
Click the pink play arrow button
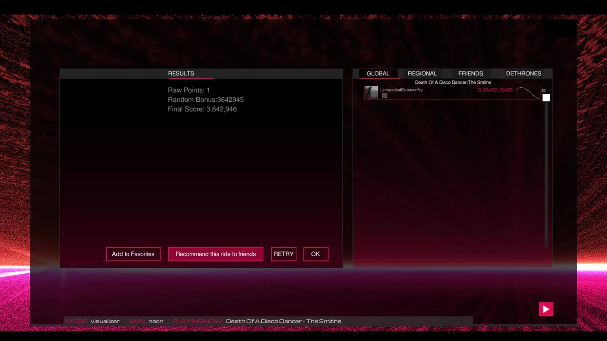point(546,309)
